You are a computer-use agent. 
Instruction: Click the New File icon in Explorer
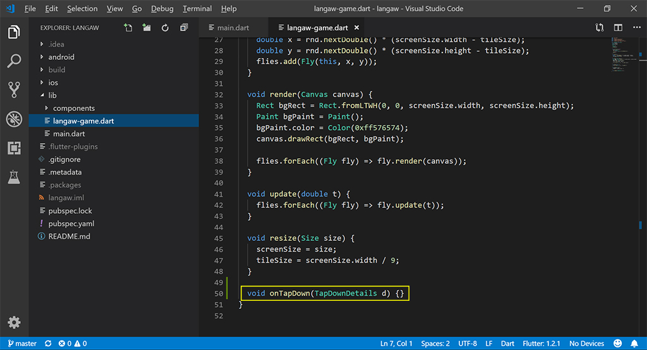128,28
